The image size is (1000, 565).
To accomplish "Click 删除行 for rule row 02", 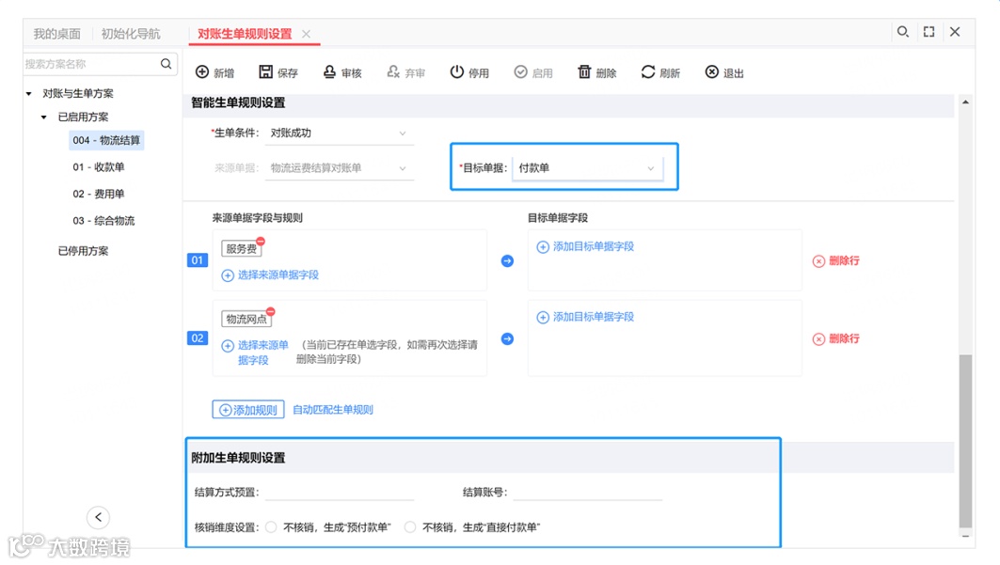I will (836, 338).
